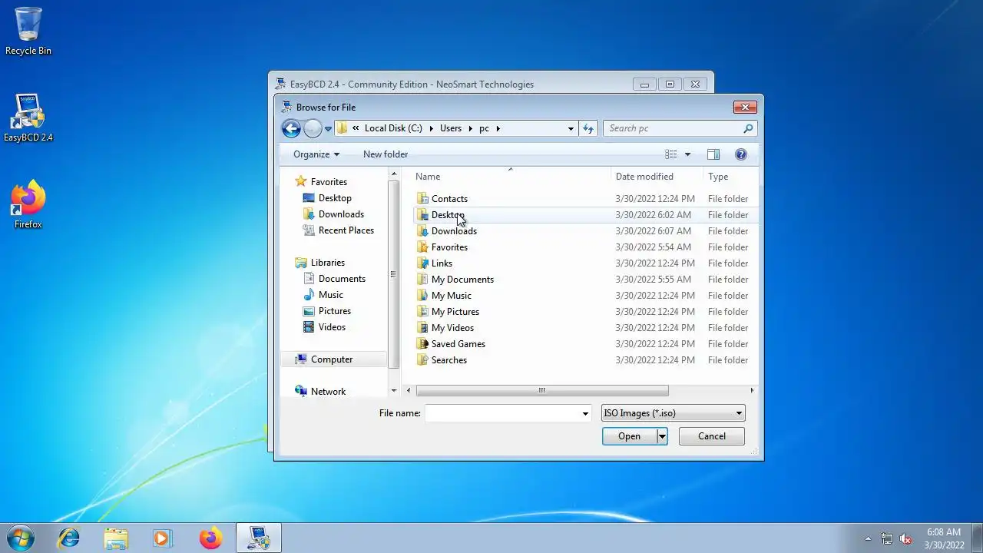Click the change view icon
Image resolution: width=983 pixels, height=553 pixels.
tap(671, 154)
